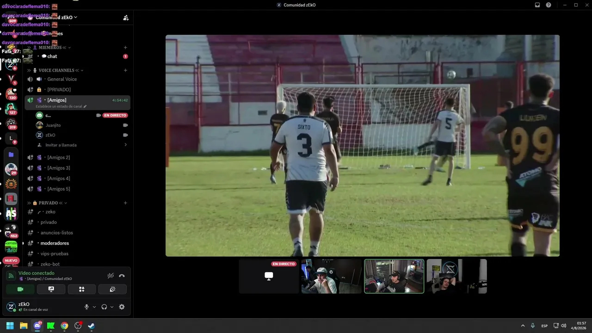Select the EN DIRECTO stream tile

click(269, 276)
